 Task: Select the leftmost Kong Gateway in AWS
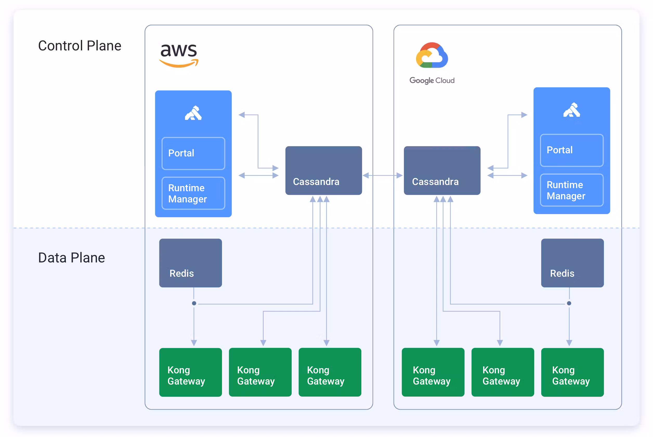(191, 372)
